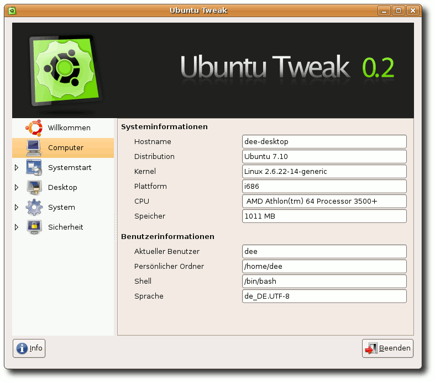Expand the Systemstart tree node
435x382 pixels.
click(17, 168)
